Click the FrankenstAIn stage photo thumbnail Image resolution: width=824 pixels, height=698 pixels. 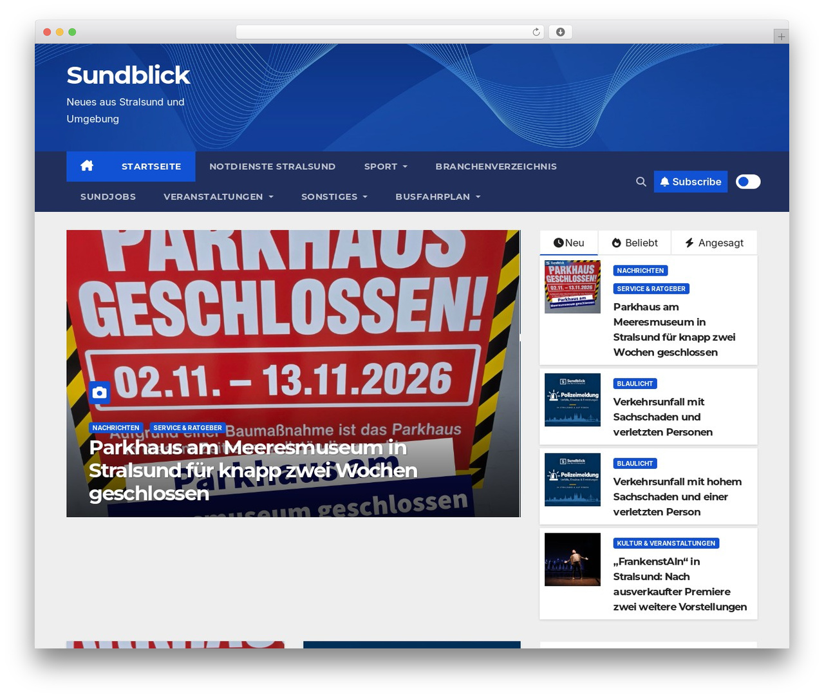[x=572, y=560]
